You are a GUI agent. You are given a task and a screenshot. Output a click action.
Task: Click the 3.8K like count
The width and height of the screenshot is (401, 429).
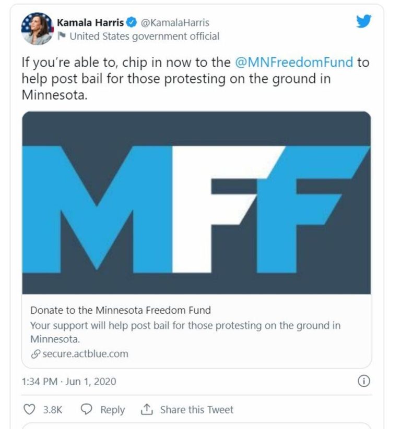52,410
